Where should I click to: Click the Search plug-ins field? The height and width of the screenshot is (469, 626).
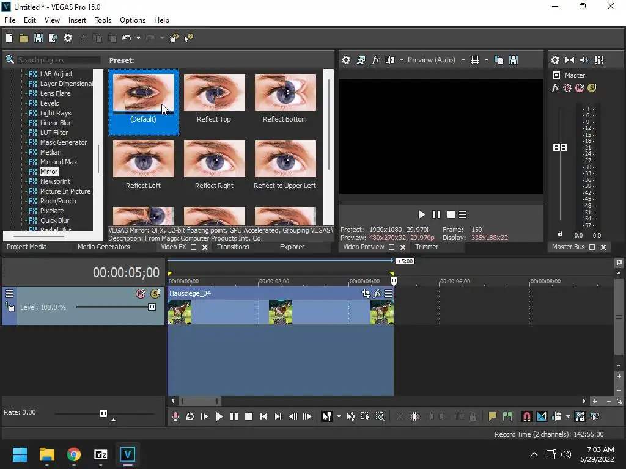point(58,60)
